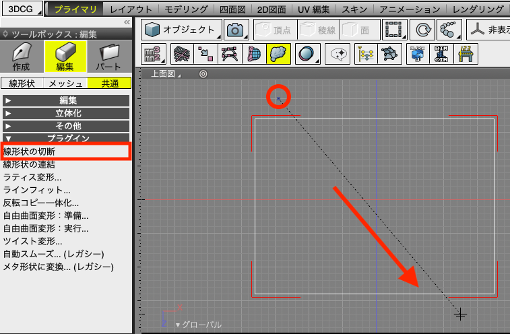Click the yellow highlighted cloud-shaped toolbar icon
Screen dimensions: 510x334
[278, 55]
